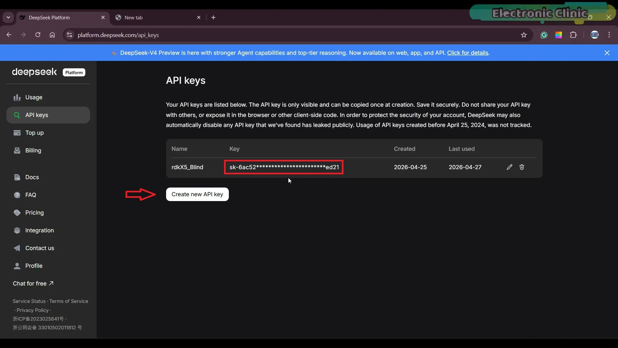
Task: Click the Created column header
Action: tap(405, 149)
